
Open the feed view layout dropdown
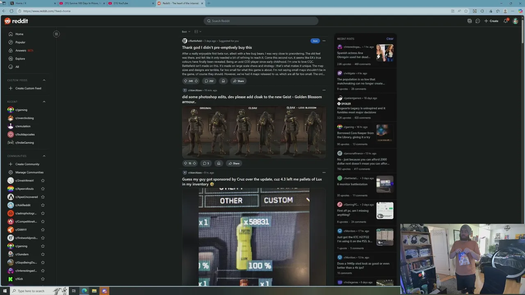[x=198, y=32]
